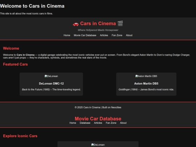This screenshot has height=147, width=196.
Task: Click Home under the Movie Car Database heading
Action: 73,123
